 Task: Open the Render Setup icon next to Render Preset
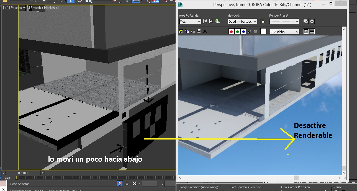[305, 21]
